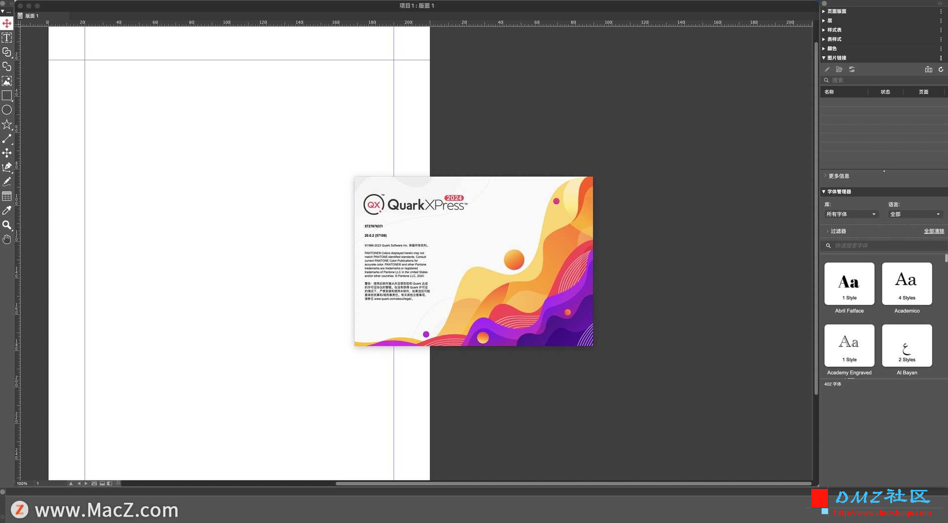Click the up-triangle page icon in status bar

(x=71, y=484)
